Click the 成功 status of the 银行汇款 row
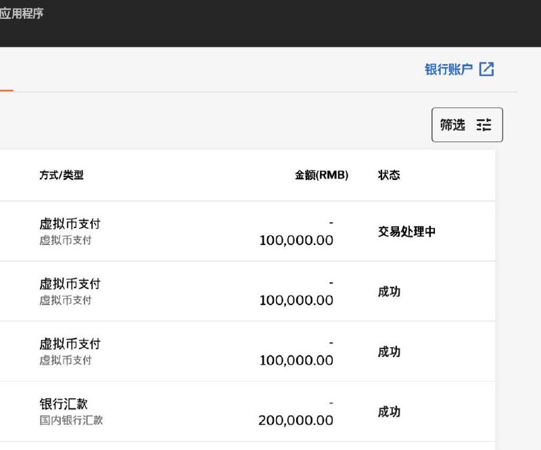This screenshot has width=541, height=450. [x=389, y=412]
